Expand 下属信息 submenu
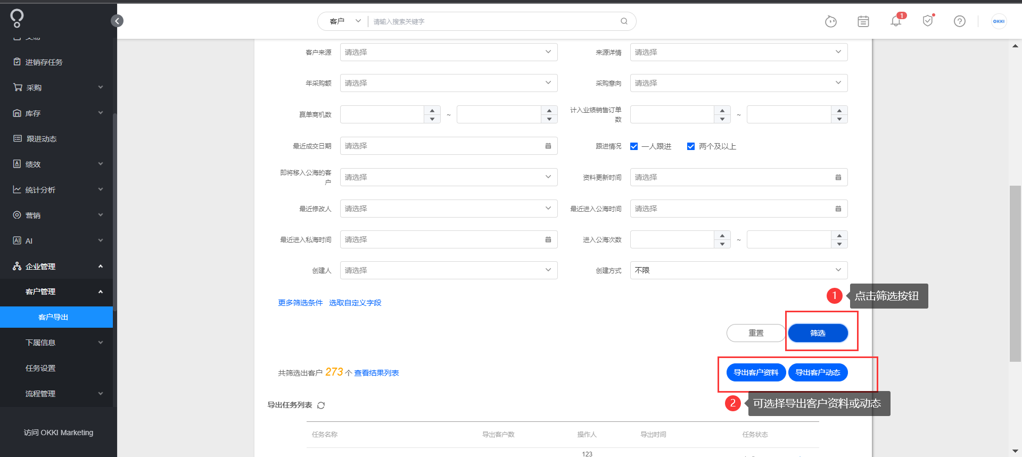Image resolution: width=1022 pixels, height=457 pixels. point(56,343)
